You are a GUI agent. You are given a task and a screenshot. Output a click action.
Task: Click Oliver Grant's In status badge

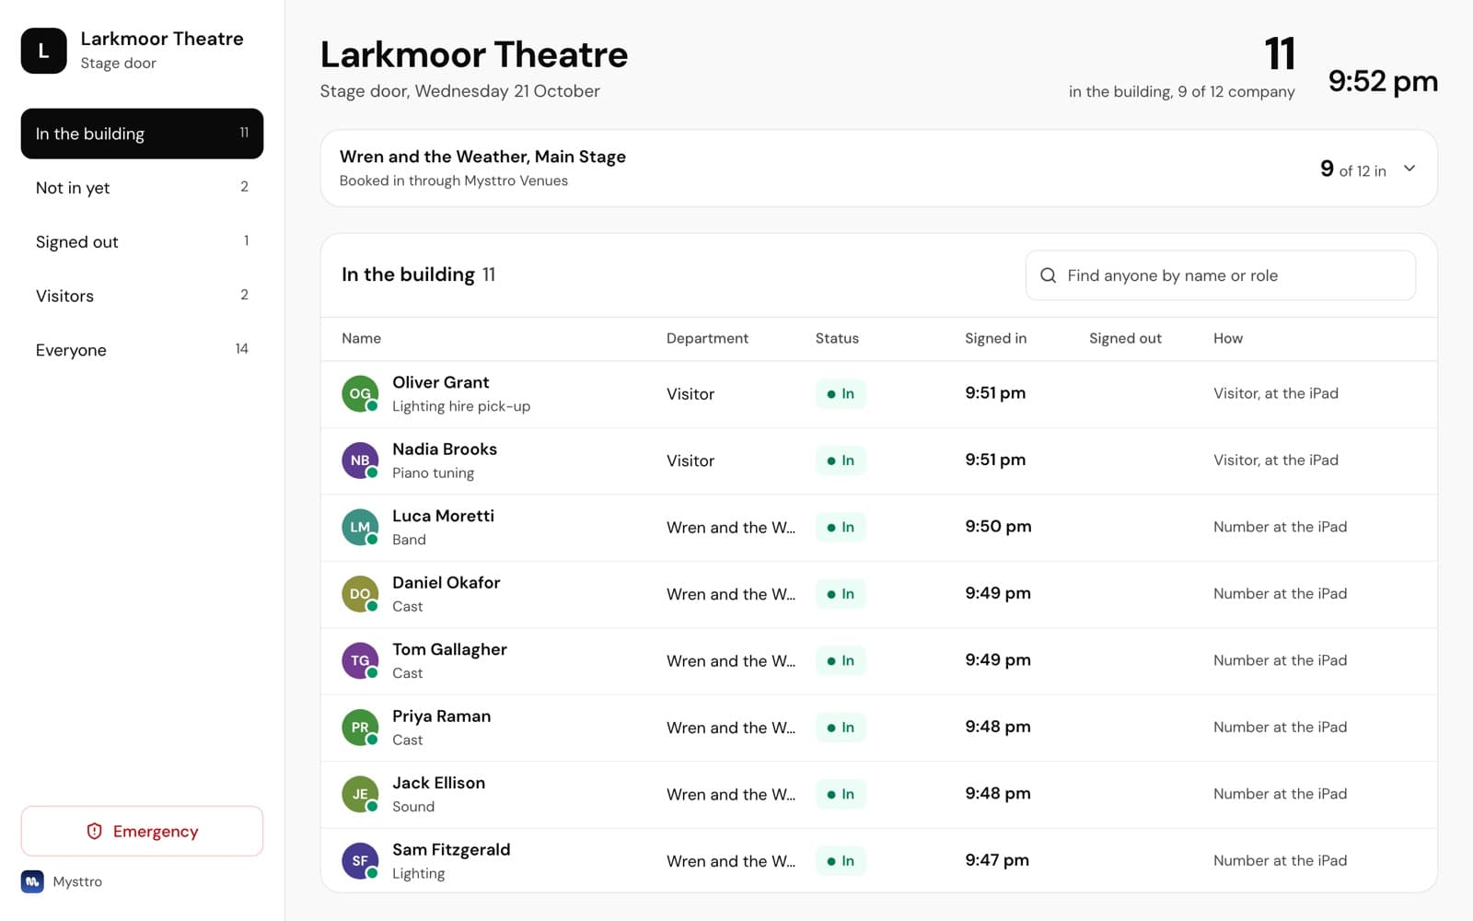tap(841, 393)
